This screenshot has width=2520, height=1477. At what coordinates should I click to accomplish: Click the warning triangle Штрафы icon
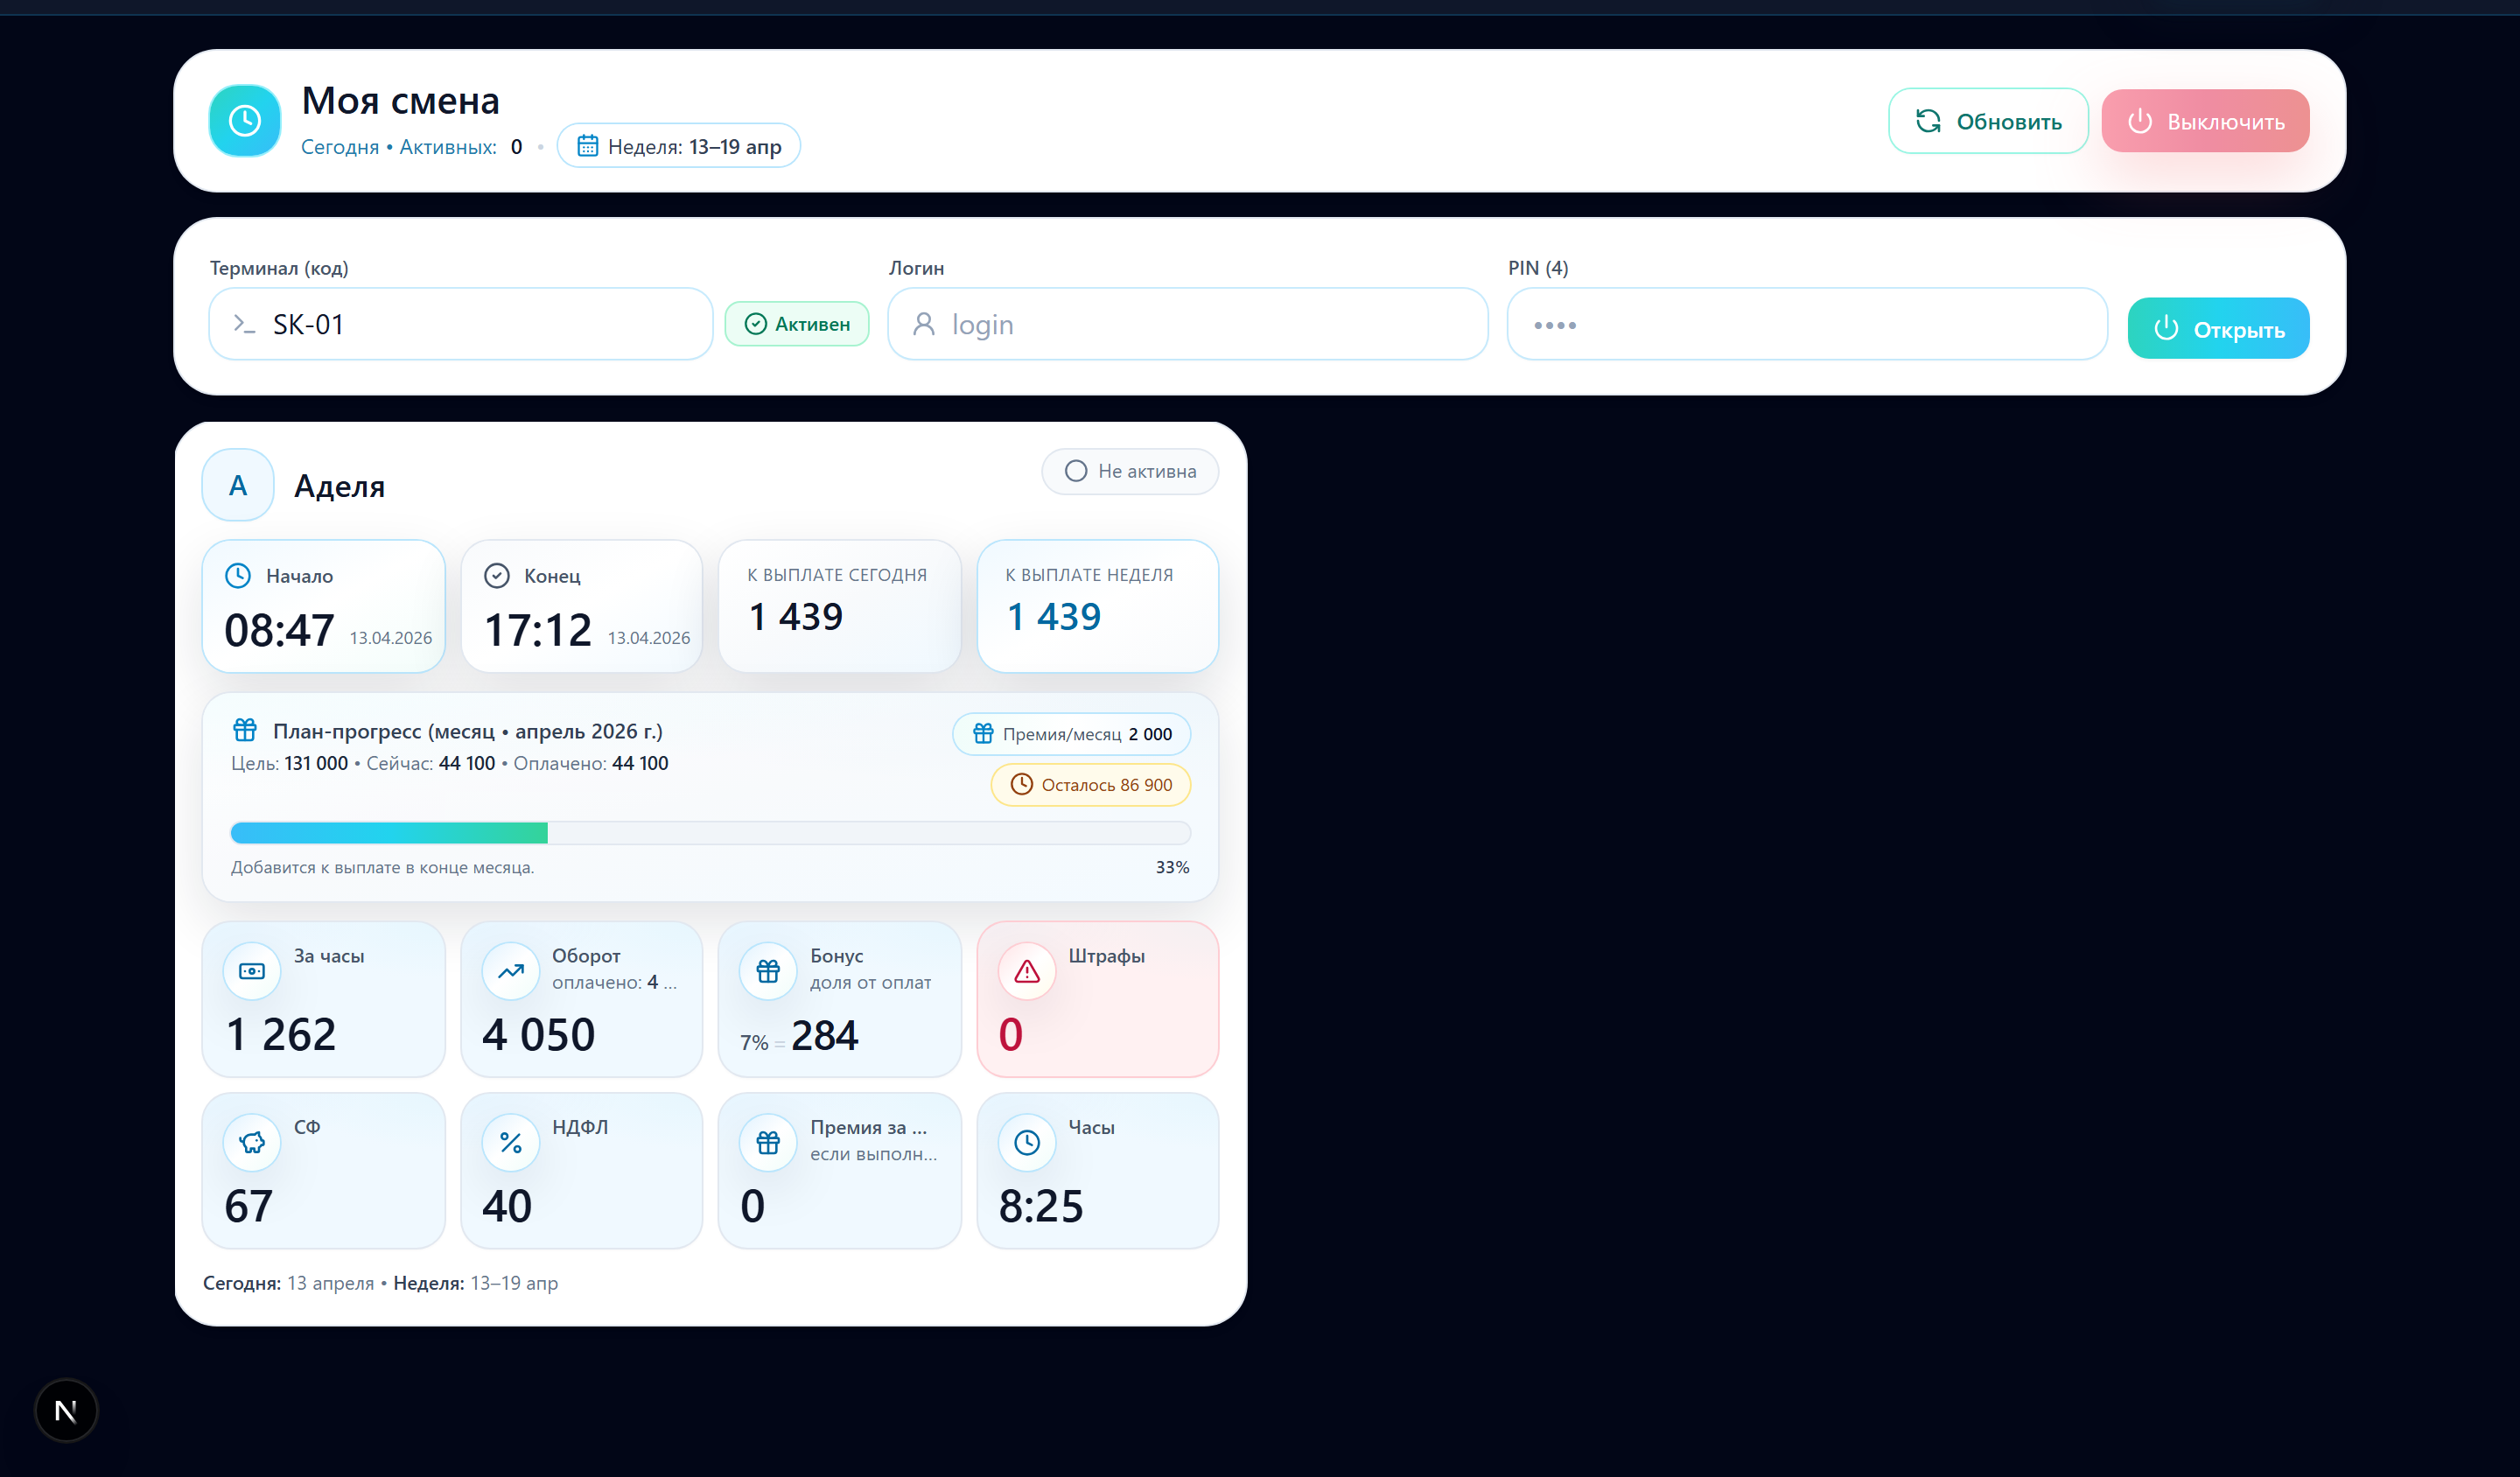click(x=1026, y=971)
